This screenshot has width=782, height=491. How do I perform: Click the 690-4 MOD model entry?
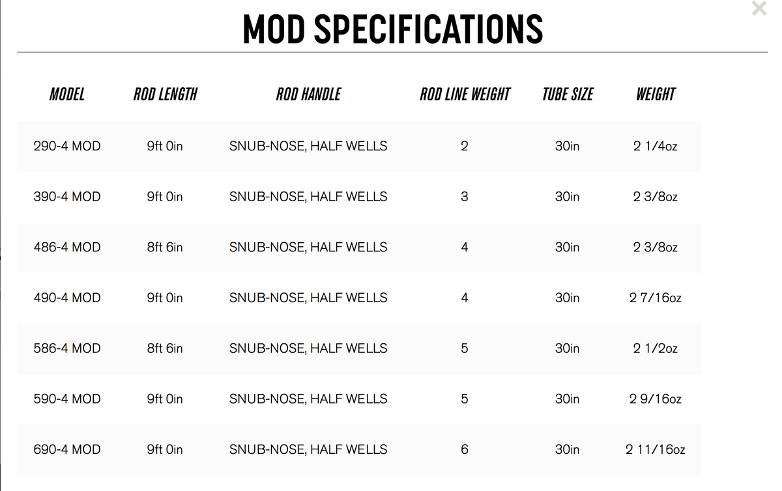[x=67, y=449]
